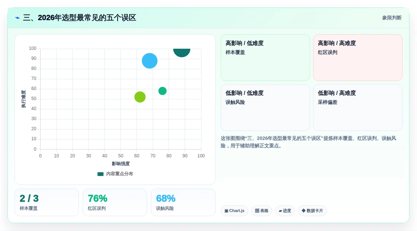Click the 执行难度 y-axis title
Screen dimensions: 417x231
point(24,99)
